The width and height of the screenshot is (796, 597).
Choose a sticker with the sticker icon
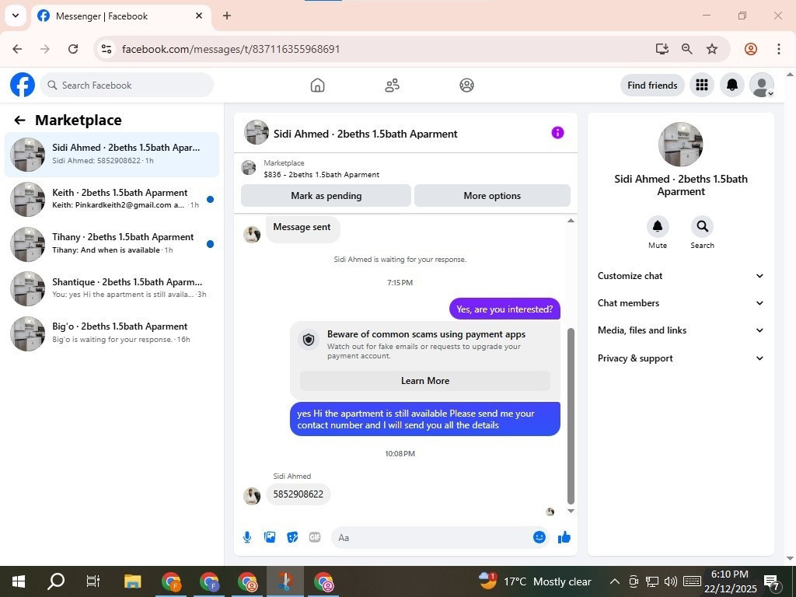pyautogui.click(x=292, y=537)
